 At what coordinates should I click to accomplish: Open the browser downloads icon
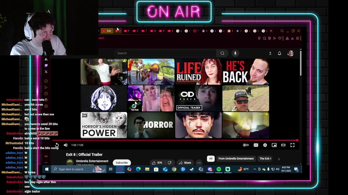pyautogui.click(x=292, y=38)
